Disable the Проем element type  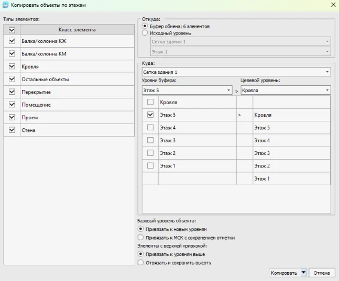(12, 118)
